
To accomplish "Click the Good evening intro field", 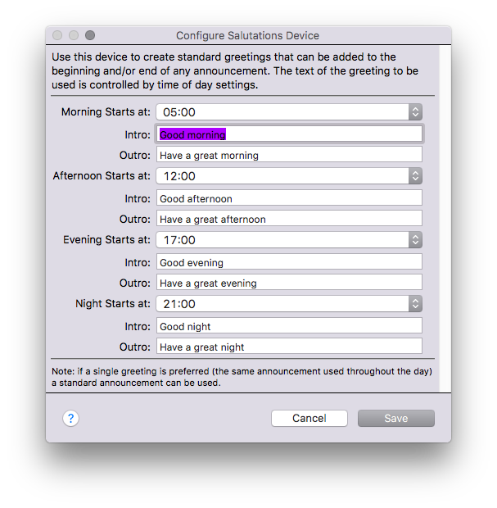I will [x=289, y=261].
